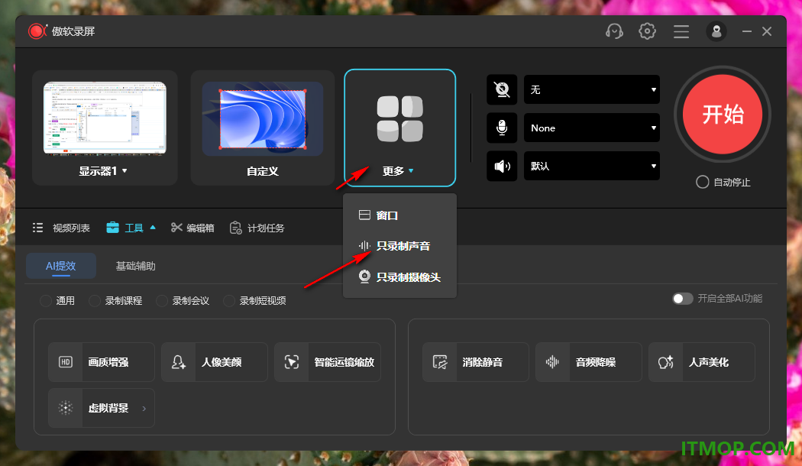
Task: Toggle the microphone icon
Action: pos(502,128)
